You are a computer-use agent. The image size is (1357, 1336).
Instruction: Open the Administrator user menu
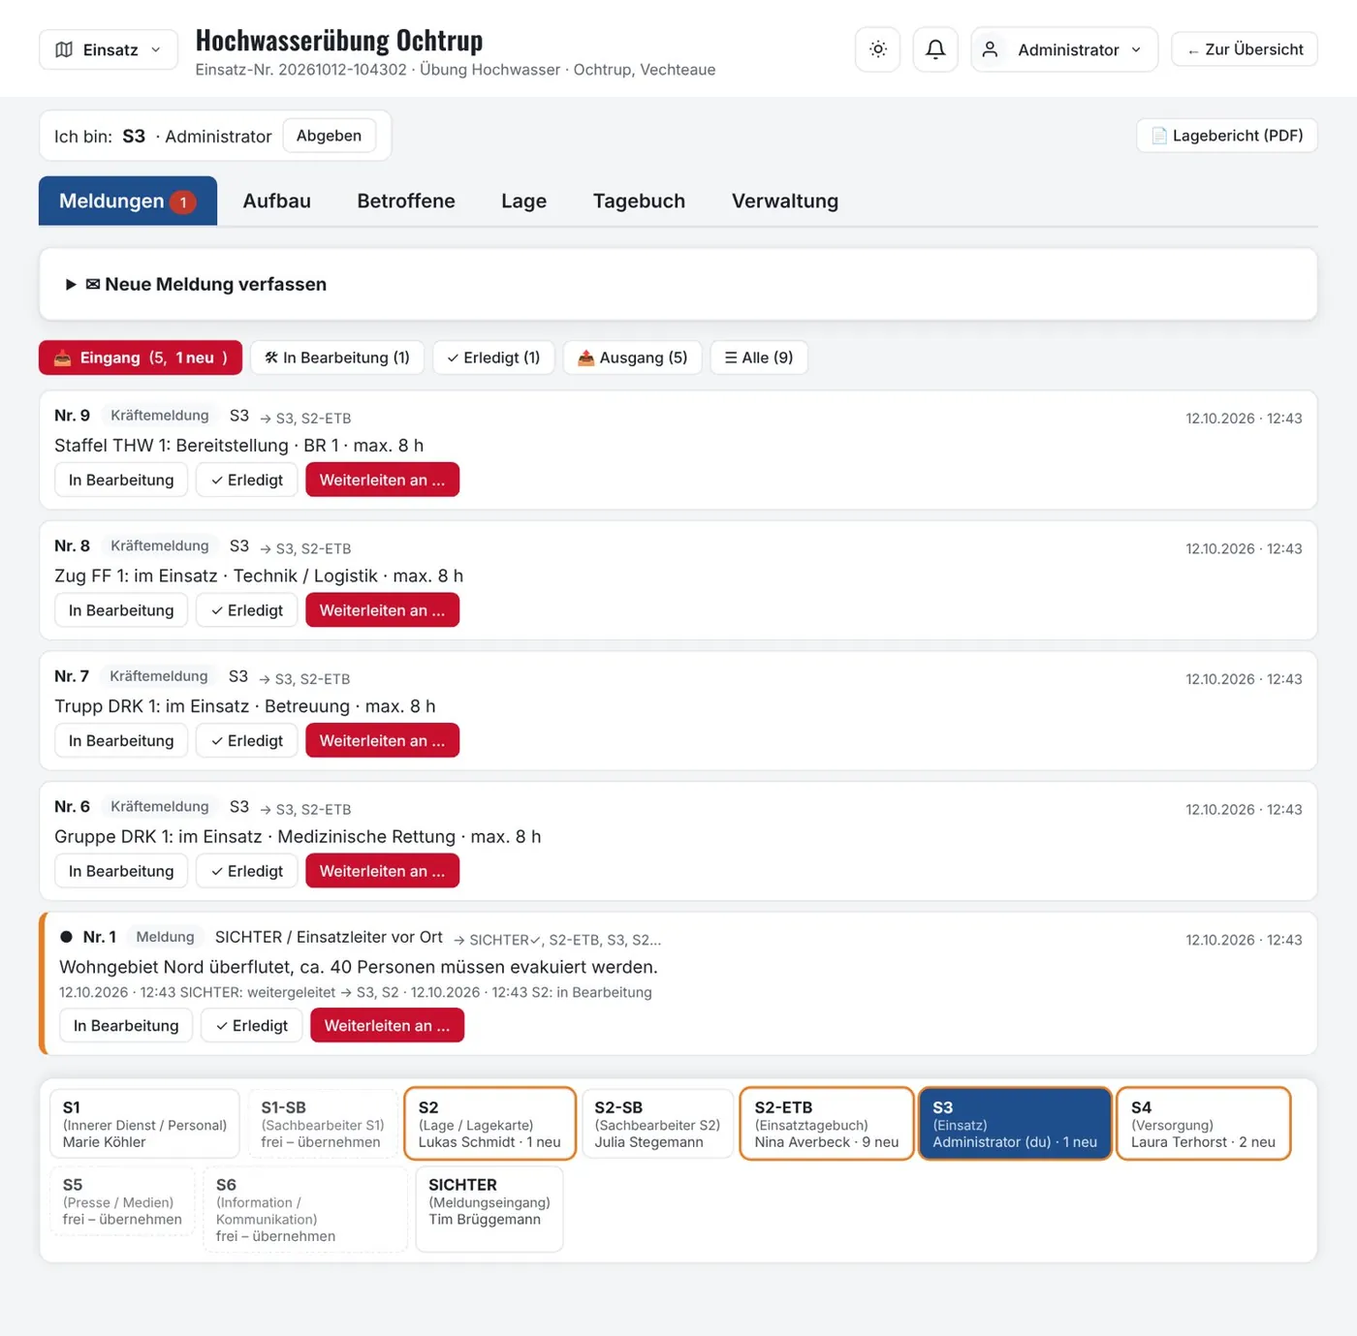(1064, 49)
